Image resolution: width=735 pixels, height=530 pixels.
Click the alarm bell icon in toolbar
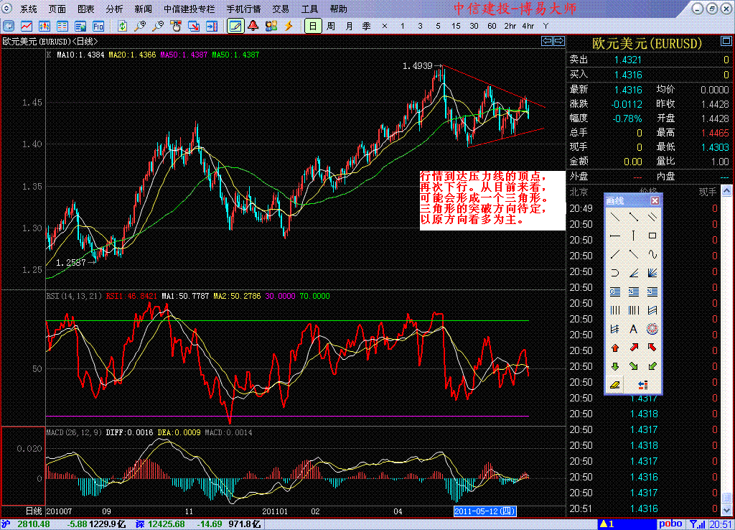[253, 26]
